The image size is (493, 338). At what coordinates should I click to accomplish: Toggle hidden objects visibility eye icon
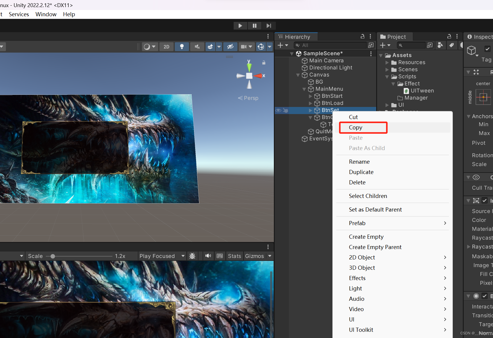tap(230, 47)
